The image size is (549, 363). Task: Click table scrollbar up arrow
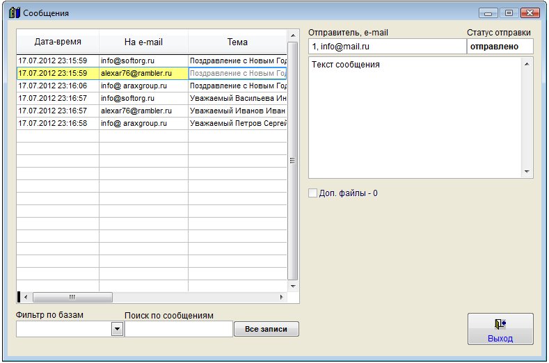tap(293, 35)
